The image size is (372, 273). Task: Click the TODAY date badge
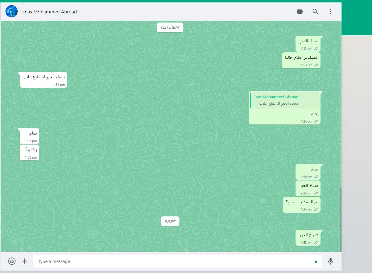(x=170, y=221)
